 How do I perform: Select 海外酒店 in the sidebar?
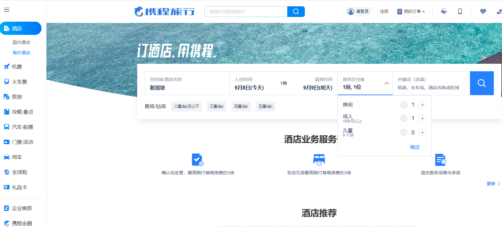[21, 53]
